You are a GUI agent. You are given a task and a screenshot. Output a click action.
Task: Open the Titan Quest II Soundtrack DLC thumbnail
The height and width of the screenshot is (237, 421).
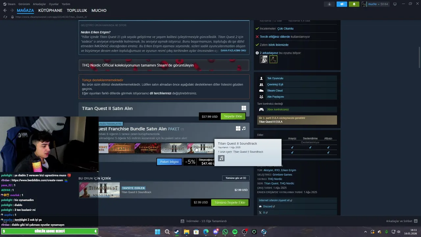[x=99, y=190]
